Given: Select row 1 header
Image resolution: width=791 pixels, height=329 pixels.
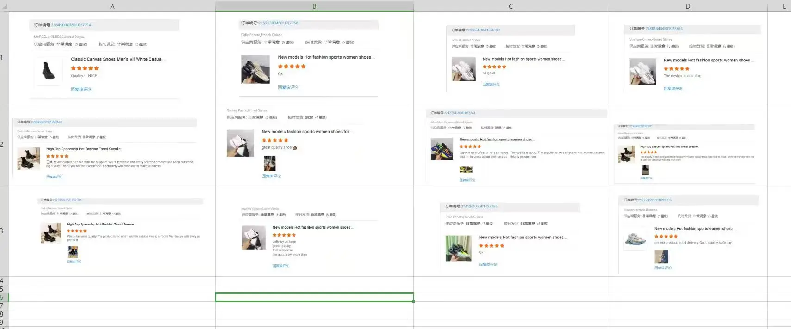Looking at the screenshot, I should pyautogui.click(x=4, y=58).
